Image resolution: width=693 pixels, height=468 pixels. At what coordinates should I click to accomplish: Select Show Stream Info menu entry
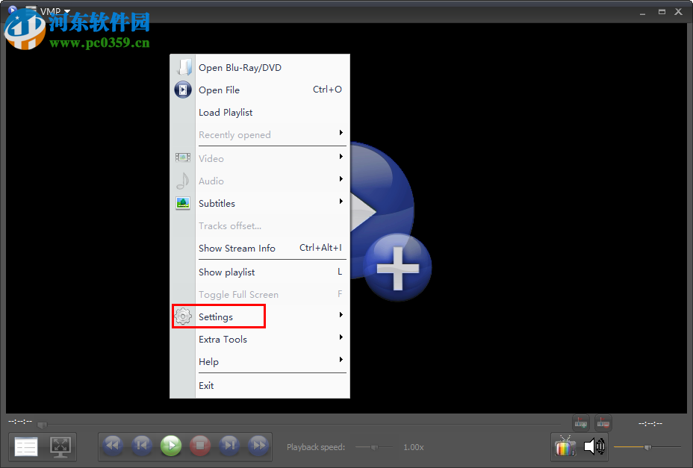tap(236, 248)
